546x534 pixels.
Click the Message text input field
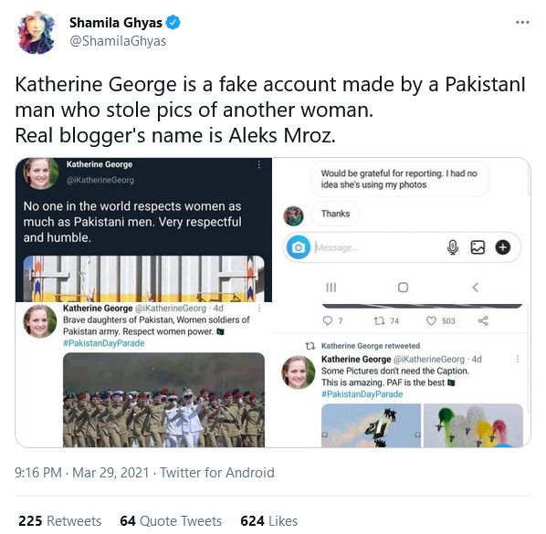tap(378, 247)
